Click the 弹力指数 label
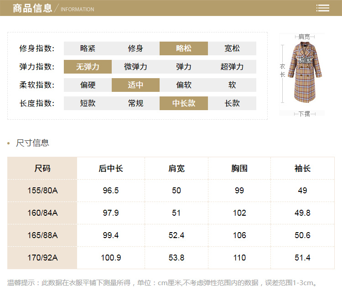342x287 pixels. point(37,67)
